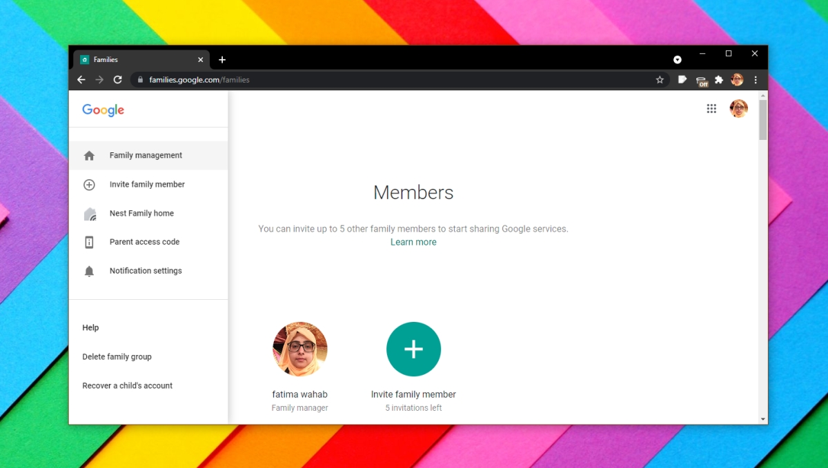Click the lock icon in address bar

pyautogui.click(x=140, y=80)
